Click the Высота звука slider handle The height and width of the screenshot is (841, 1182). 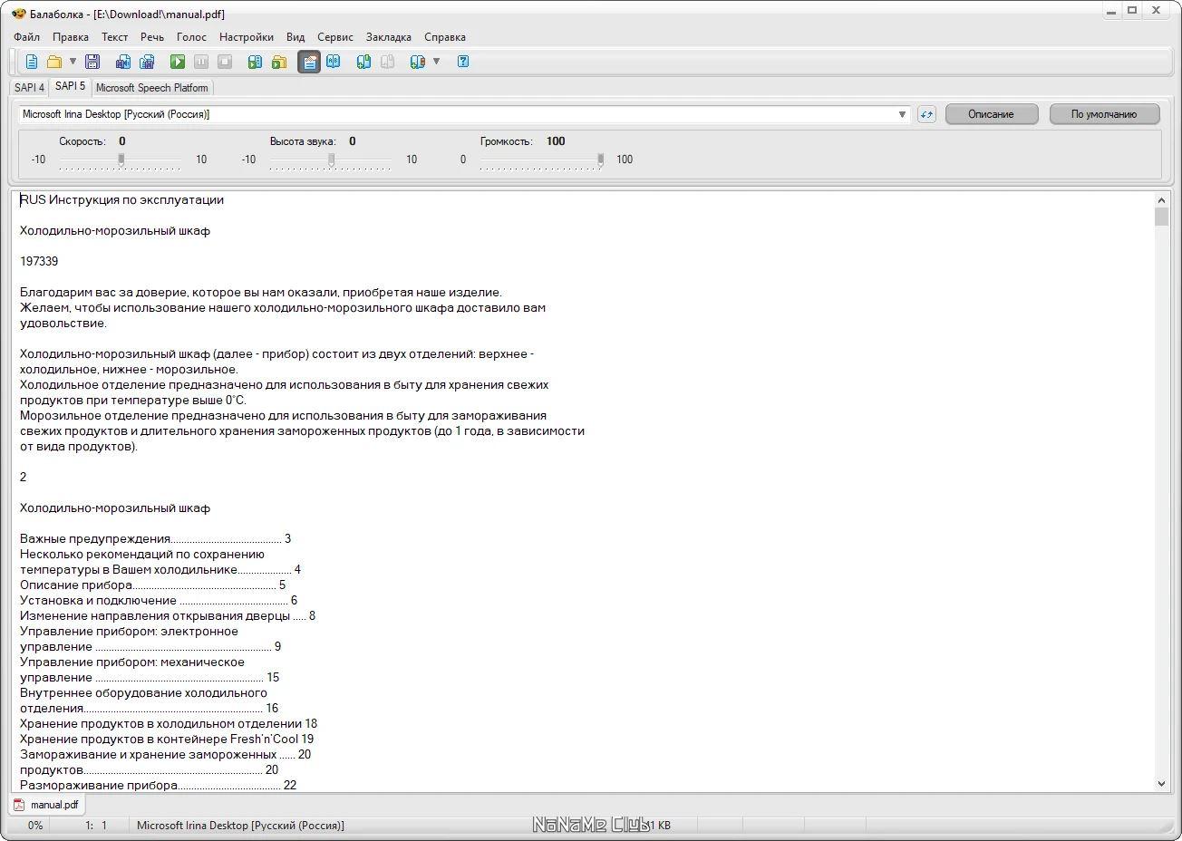(x=332, y=159)
